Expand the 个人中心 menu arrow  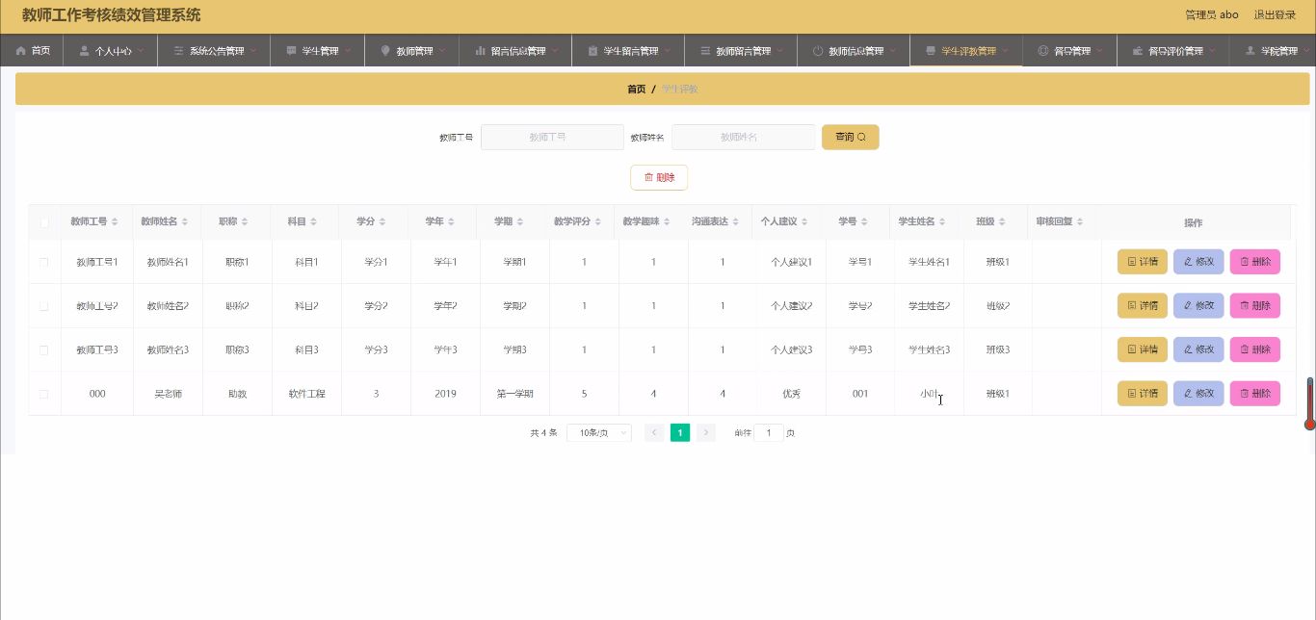pyautogui.click(x=142, y=51)
